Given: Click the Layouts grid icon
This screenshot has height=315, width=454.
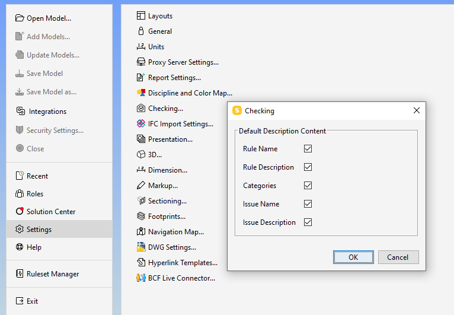Looking at the screenshot, I should pyautogui.click(x=140, y=15).
